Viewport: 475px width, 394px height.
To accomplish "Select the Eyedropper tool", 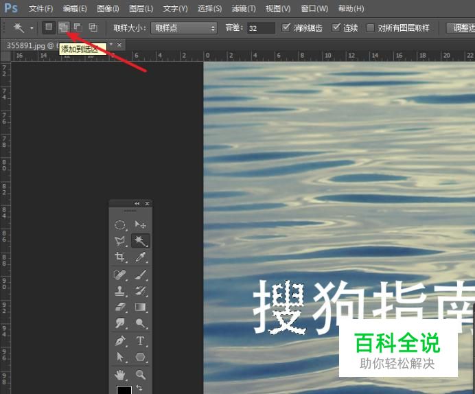I will [140, 257].
